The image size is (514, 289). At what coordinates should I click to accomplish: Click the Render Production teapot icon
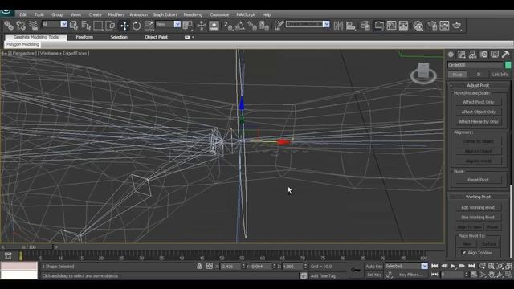coord(457,26)
